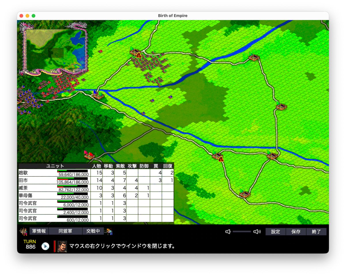Select the 臧荼 unit row
Viewport: 346px width, 276px height.
96,188
